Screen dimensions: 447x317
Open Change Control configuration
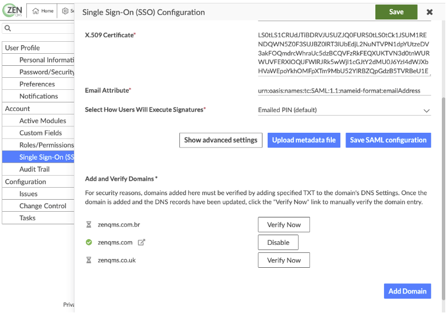click(38, 206)
